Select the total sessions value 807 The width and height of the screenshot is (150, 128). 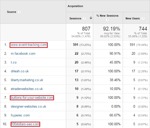[86, 29]
